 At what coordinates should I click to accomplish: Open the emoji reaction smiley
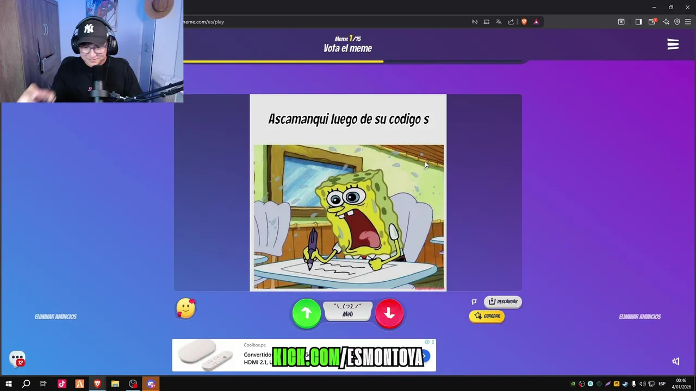186,308
